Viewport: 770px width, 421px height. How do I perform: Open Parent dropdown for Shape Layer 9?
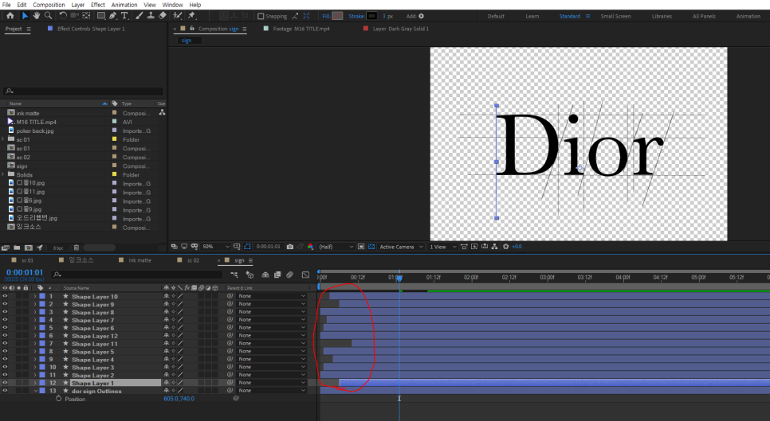point(271,304)
